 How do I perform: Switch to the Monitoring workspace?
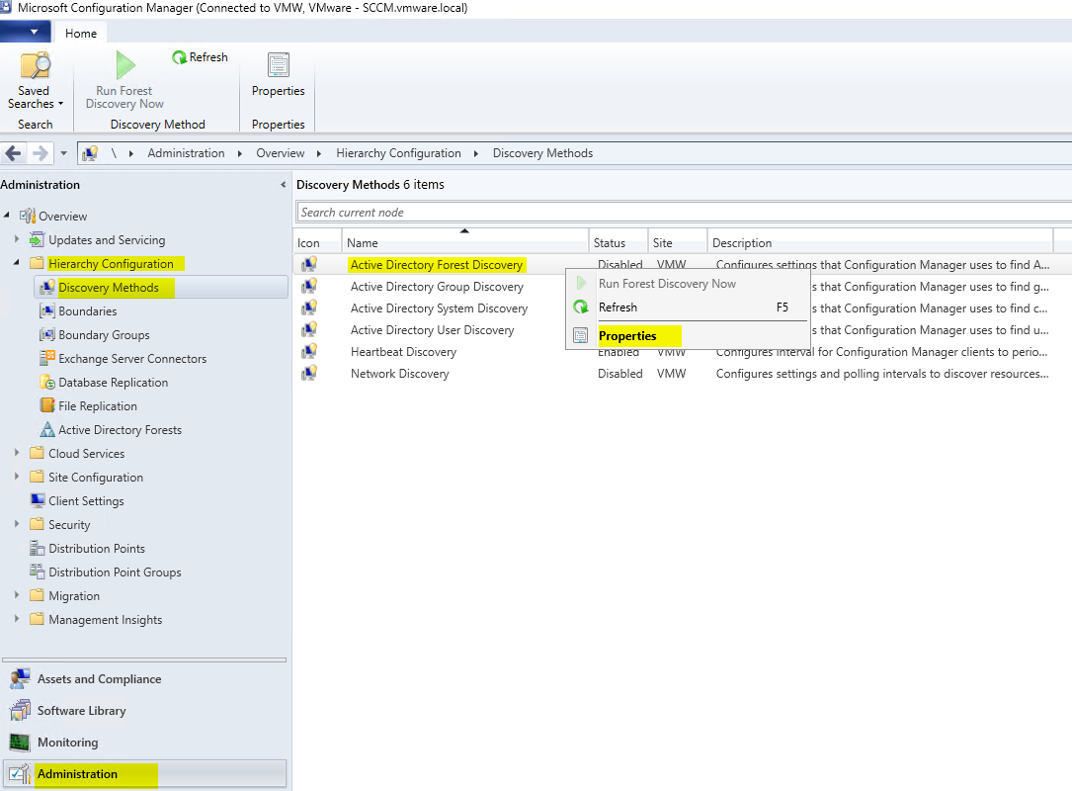pyautogui.click(x=67, y=743)
